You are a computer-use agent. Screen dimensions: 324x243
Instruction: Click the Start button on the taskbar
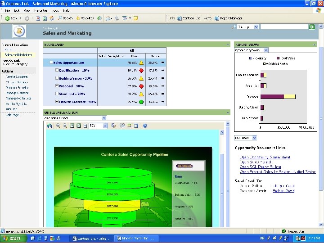[13, 238]
